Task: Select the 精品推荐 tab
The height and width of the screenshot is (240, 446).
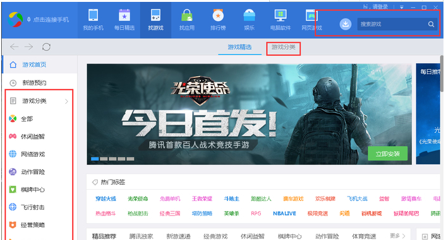Action: point(104,236)
